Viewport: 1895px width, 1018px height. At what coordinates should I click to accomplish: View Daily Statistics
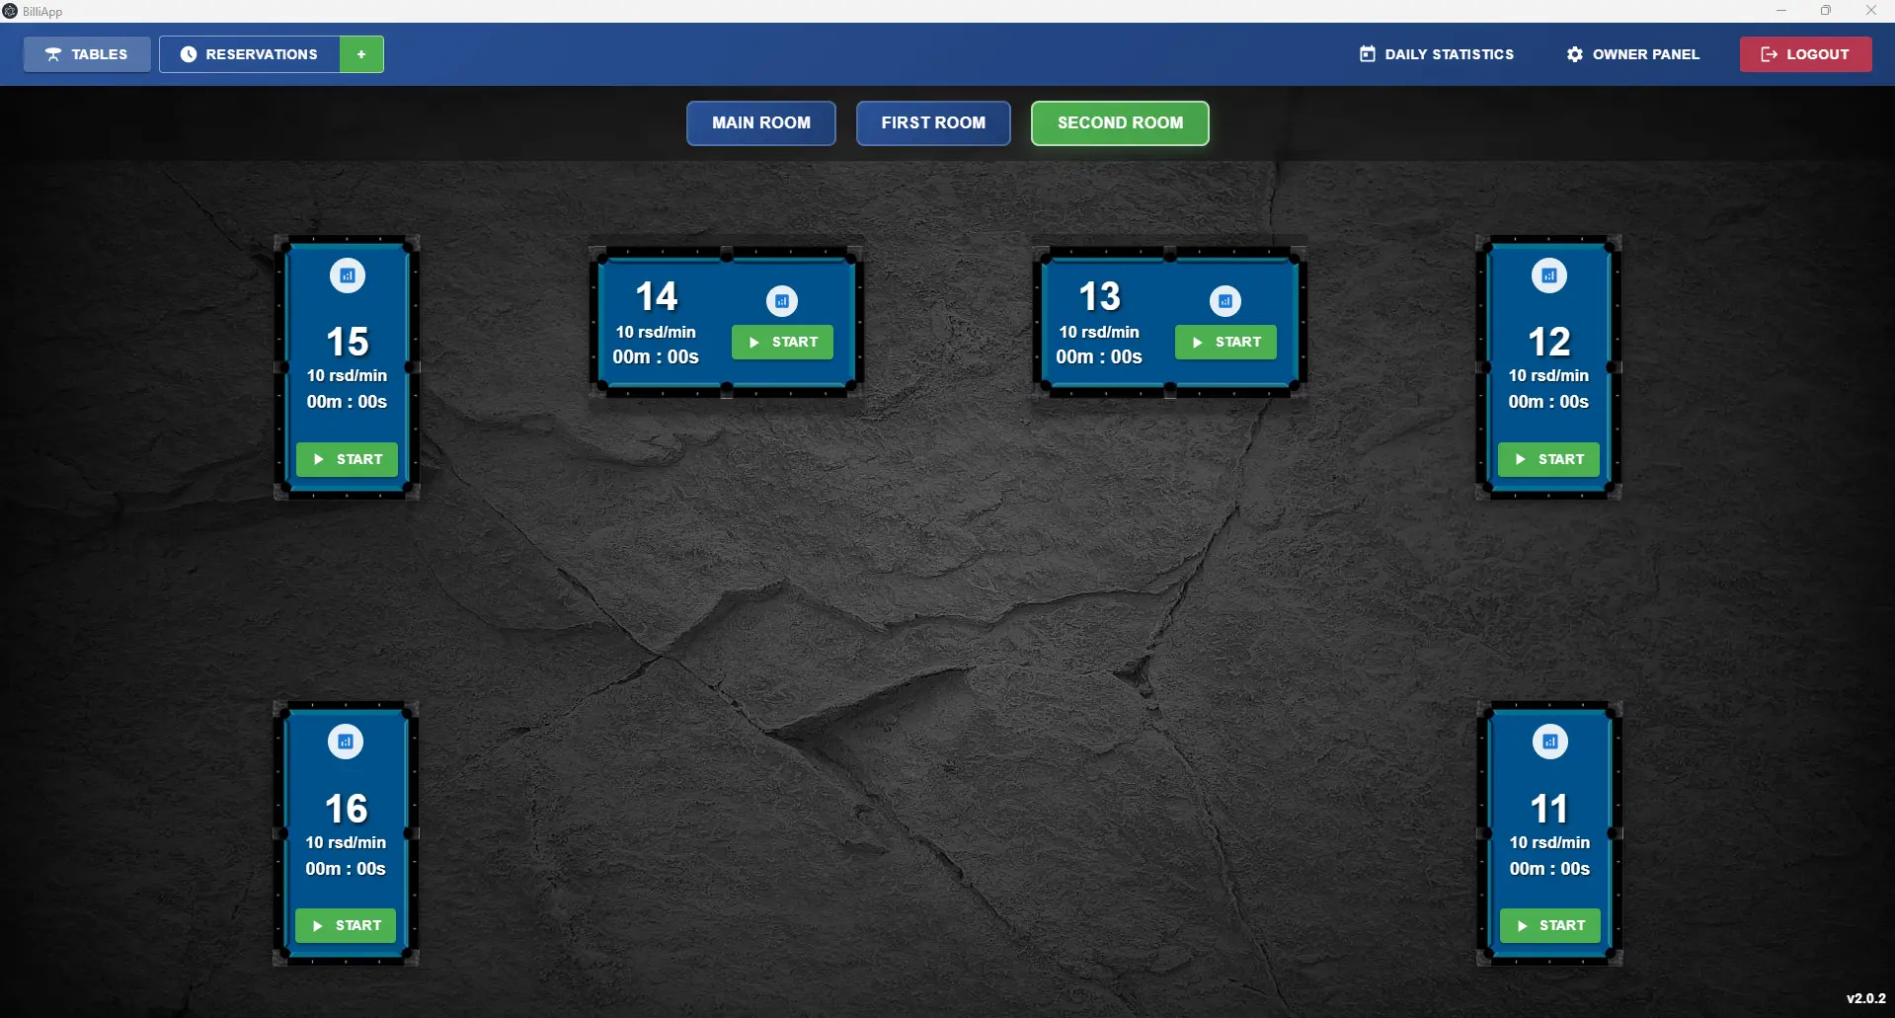click(1436, 54)
